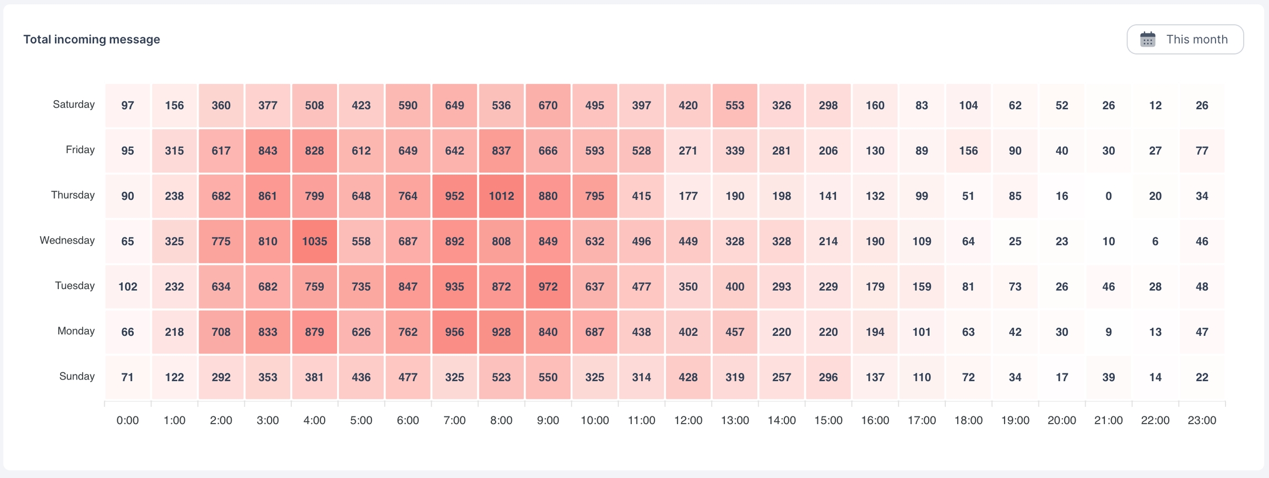This screenshot has width=1269, height=478.
Task: Click the Friday 3:00 cell showing 843
Action: click(x=268, y=151)
